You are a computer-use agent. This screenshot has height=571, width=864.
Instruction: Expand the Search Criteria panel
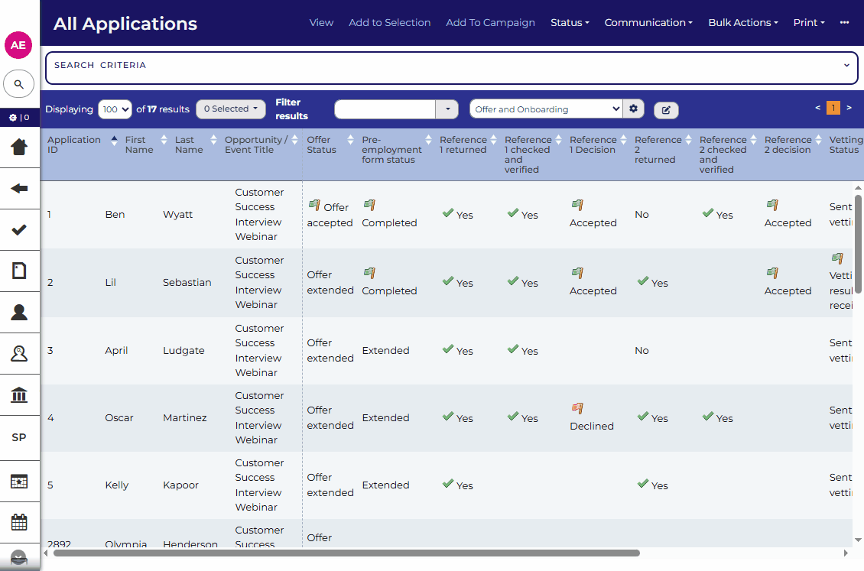point(846,66)
